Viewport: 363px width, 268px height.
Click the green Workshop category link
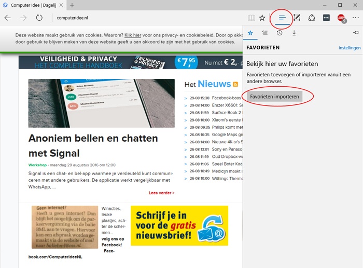pyautogui.click(x=37, y=165)
